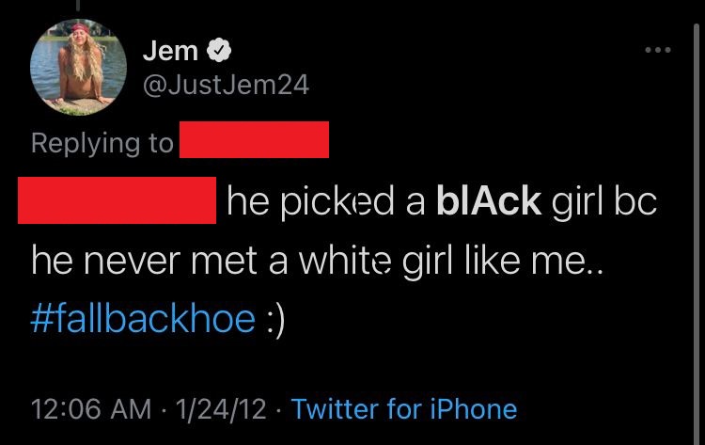Click the Twitter for iPhone source link

[404, 409]
